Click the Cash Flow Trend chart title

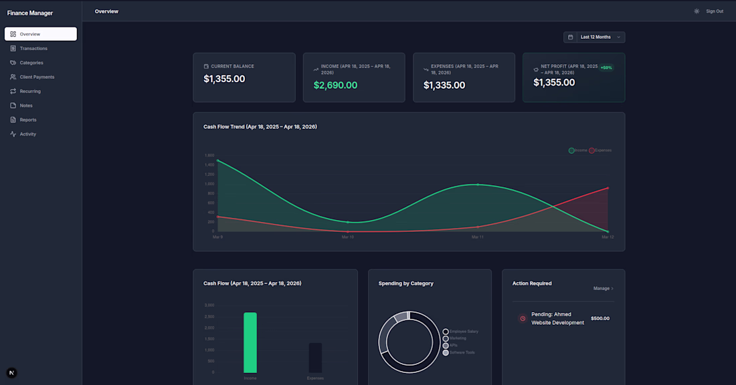point(260,126)
